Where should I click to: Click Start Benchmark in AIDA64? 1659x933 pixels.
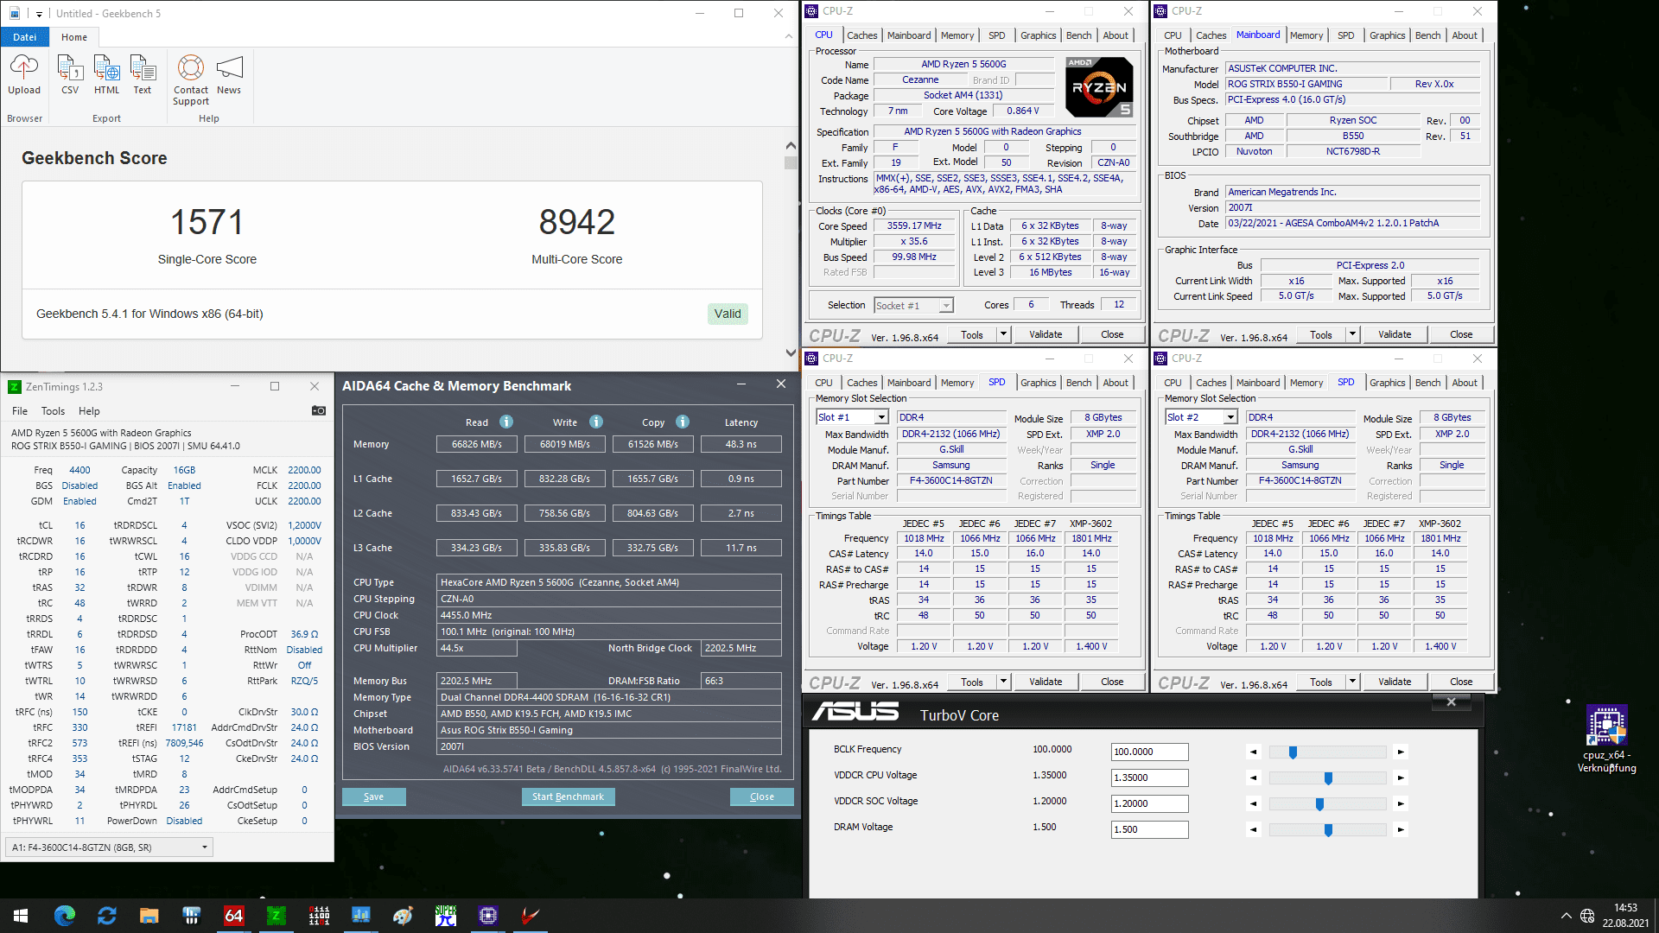[x=568, y=797]
